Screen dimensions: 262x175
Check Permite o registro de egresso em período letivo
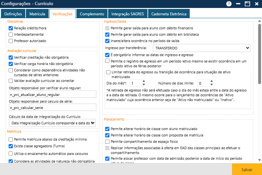pyautogui.click(x=107, y=61)
